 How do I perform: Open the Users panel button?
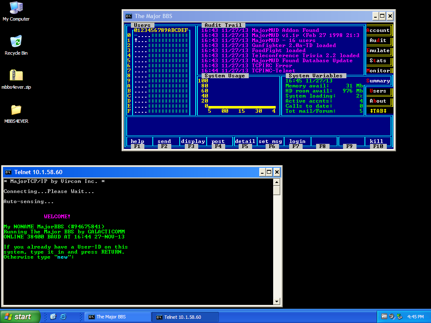pyautogui.click(x=378, y=91)
